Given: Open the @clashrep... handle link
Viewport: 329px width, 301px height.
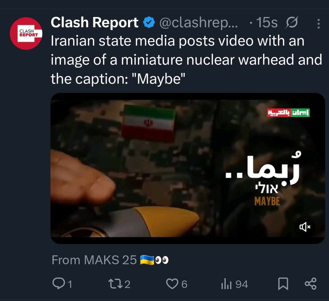Looking at the screenshot, I should coord(198,23).
